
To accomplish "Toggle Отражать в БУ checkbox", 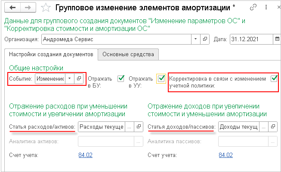I will (x=121, y=78).
